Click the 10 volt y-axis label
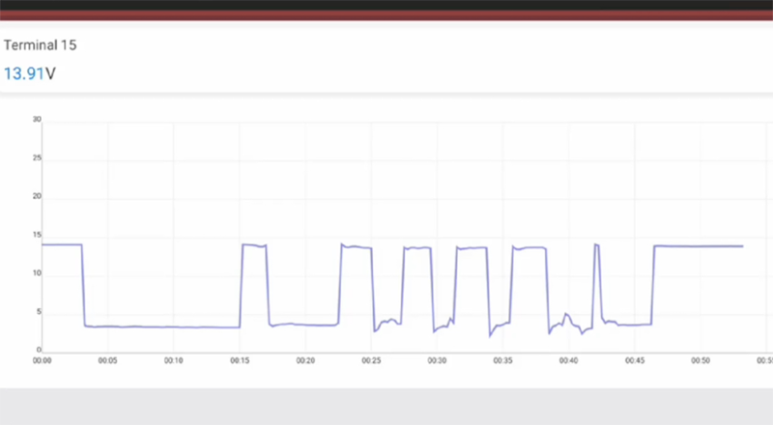 [x=37, y=273]
